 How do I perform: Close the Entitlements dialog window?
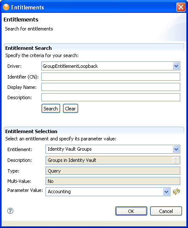coord(181,7)
